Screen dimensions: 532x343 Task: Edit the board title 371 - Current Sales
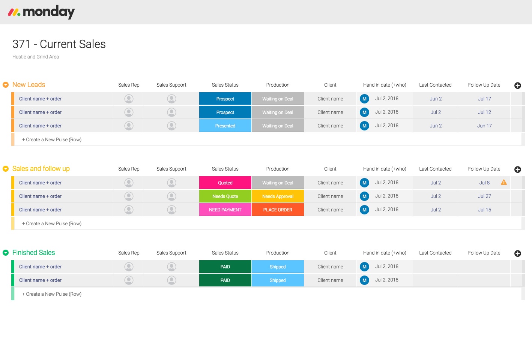(x=59, y=44)
